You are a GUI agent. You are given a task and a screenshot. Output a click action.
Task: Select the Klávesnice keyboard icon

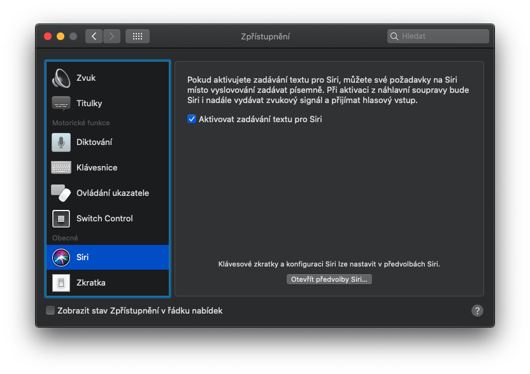coord(61,167)
